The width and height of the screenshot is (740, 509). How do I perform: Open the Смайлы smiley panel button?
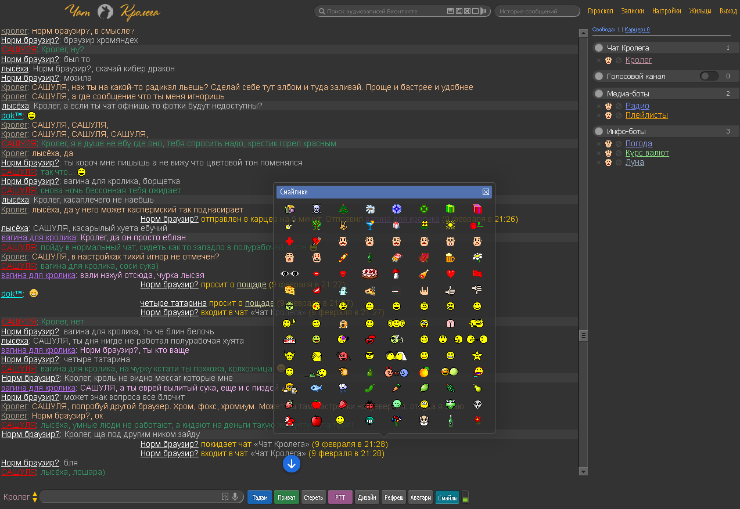(447, 497)
